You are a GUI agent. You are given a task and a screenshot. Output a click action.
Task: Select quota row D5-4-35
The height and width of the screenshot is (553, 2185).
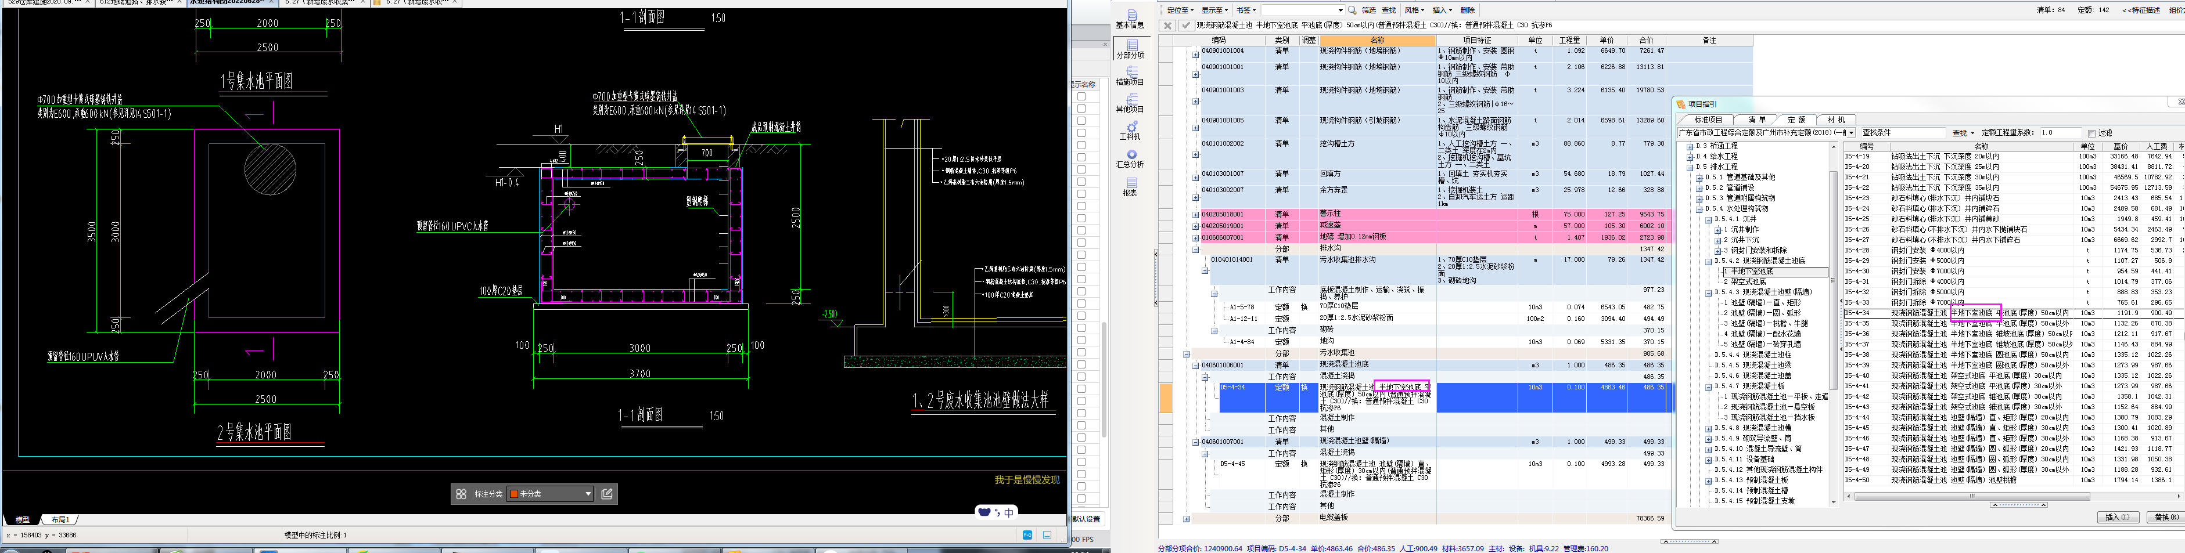click(x=2014, y=323)
